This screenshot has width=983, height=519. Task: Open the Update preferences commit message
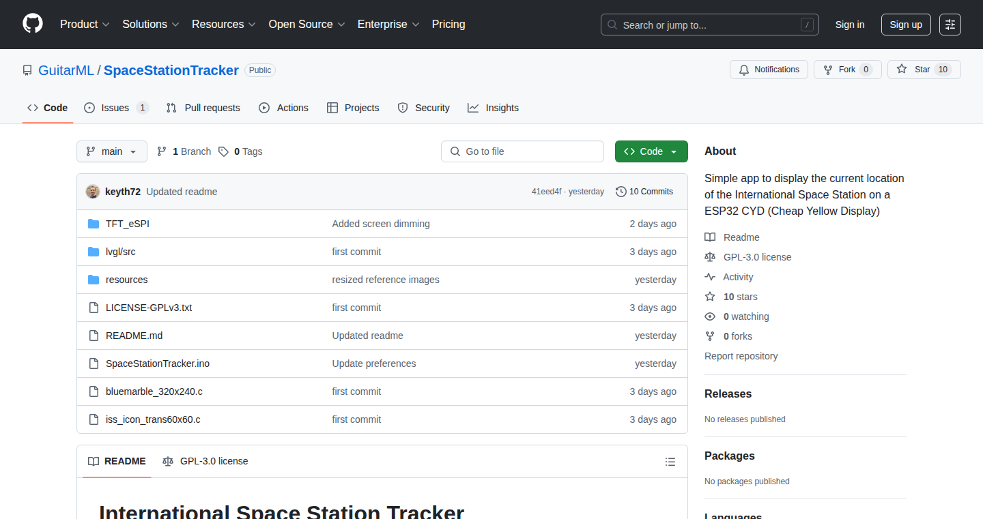pos(374,364)
